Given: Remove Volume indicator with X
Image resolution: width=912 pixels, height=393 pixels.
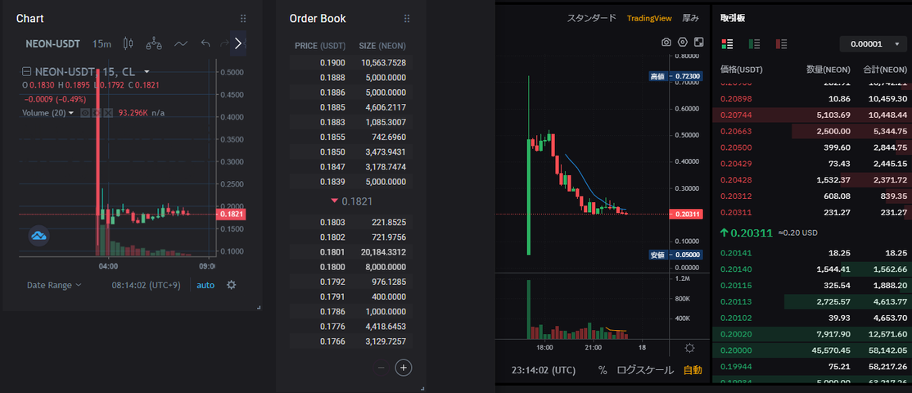Looking at the screenshot, I should [107, 113].
